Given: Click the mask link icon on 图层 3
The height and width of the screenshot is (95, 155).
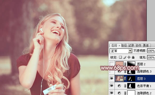Looking at the screenshot, I should (x=125, y=78).
